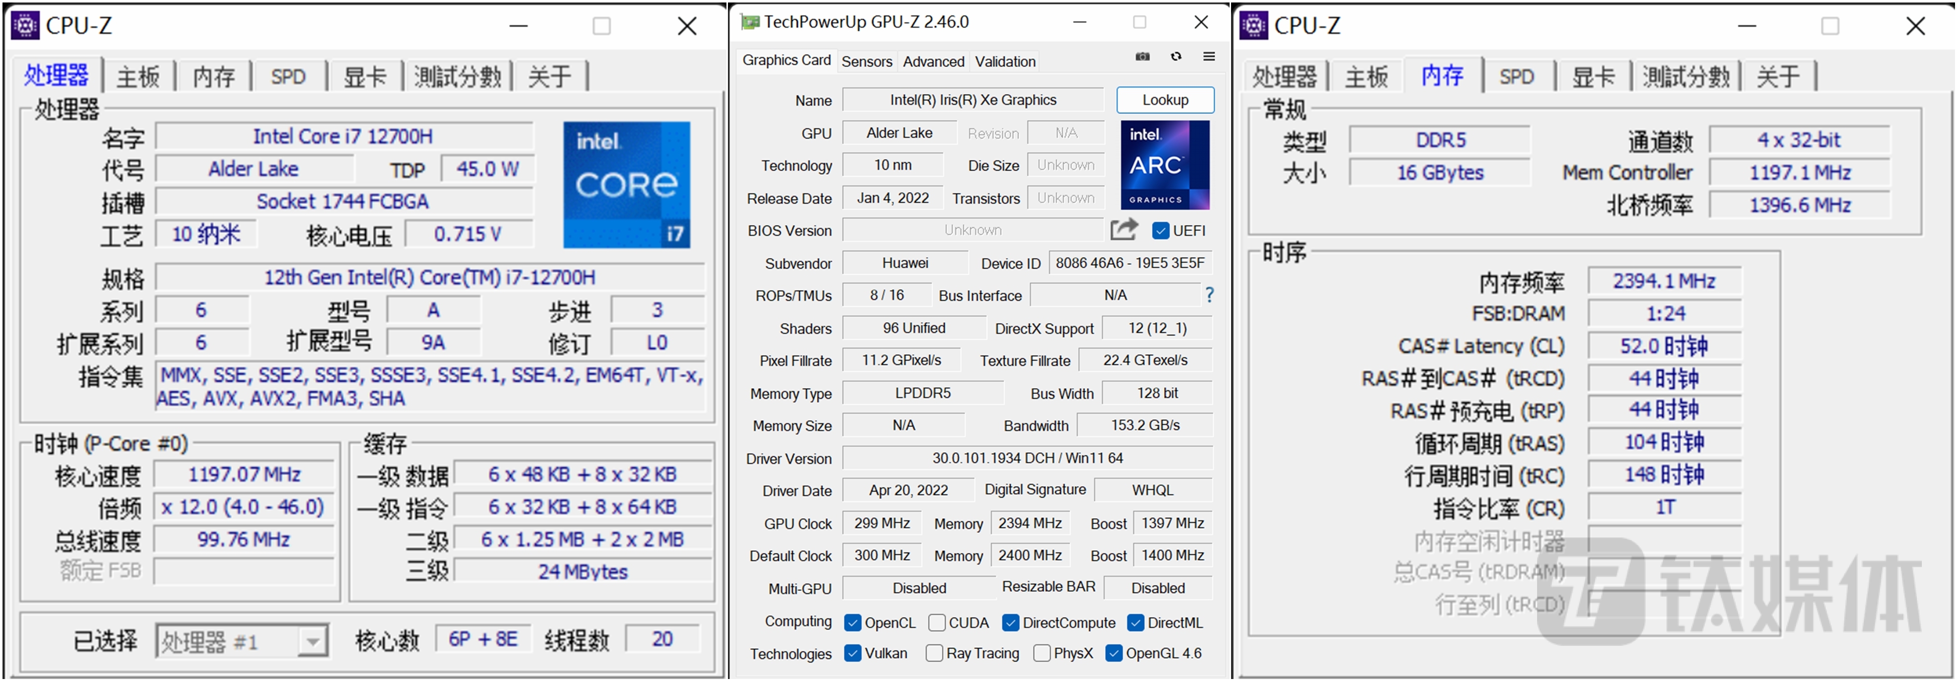Toggle the Ray Tracing checkbox

click(x=934, y=653)
